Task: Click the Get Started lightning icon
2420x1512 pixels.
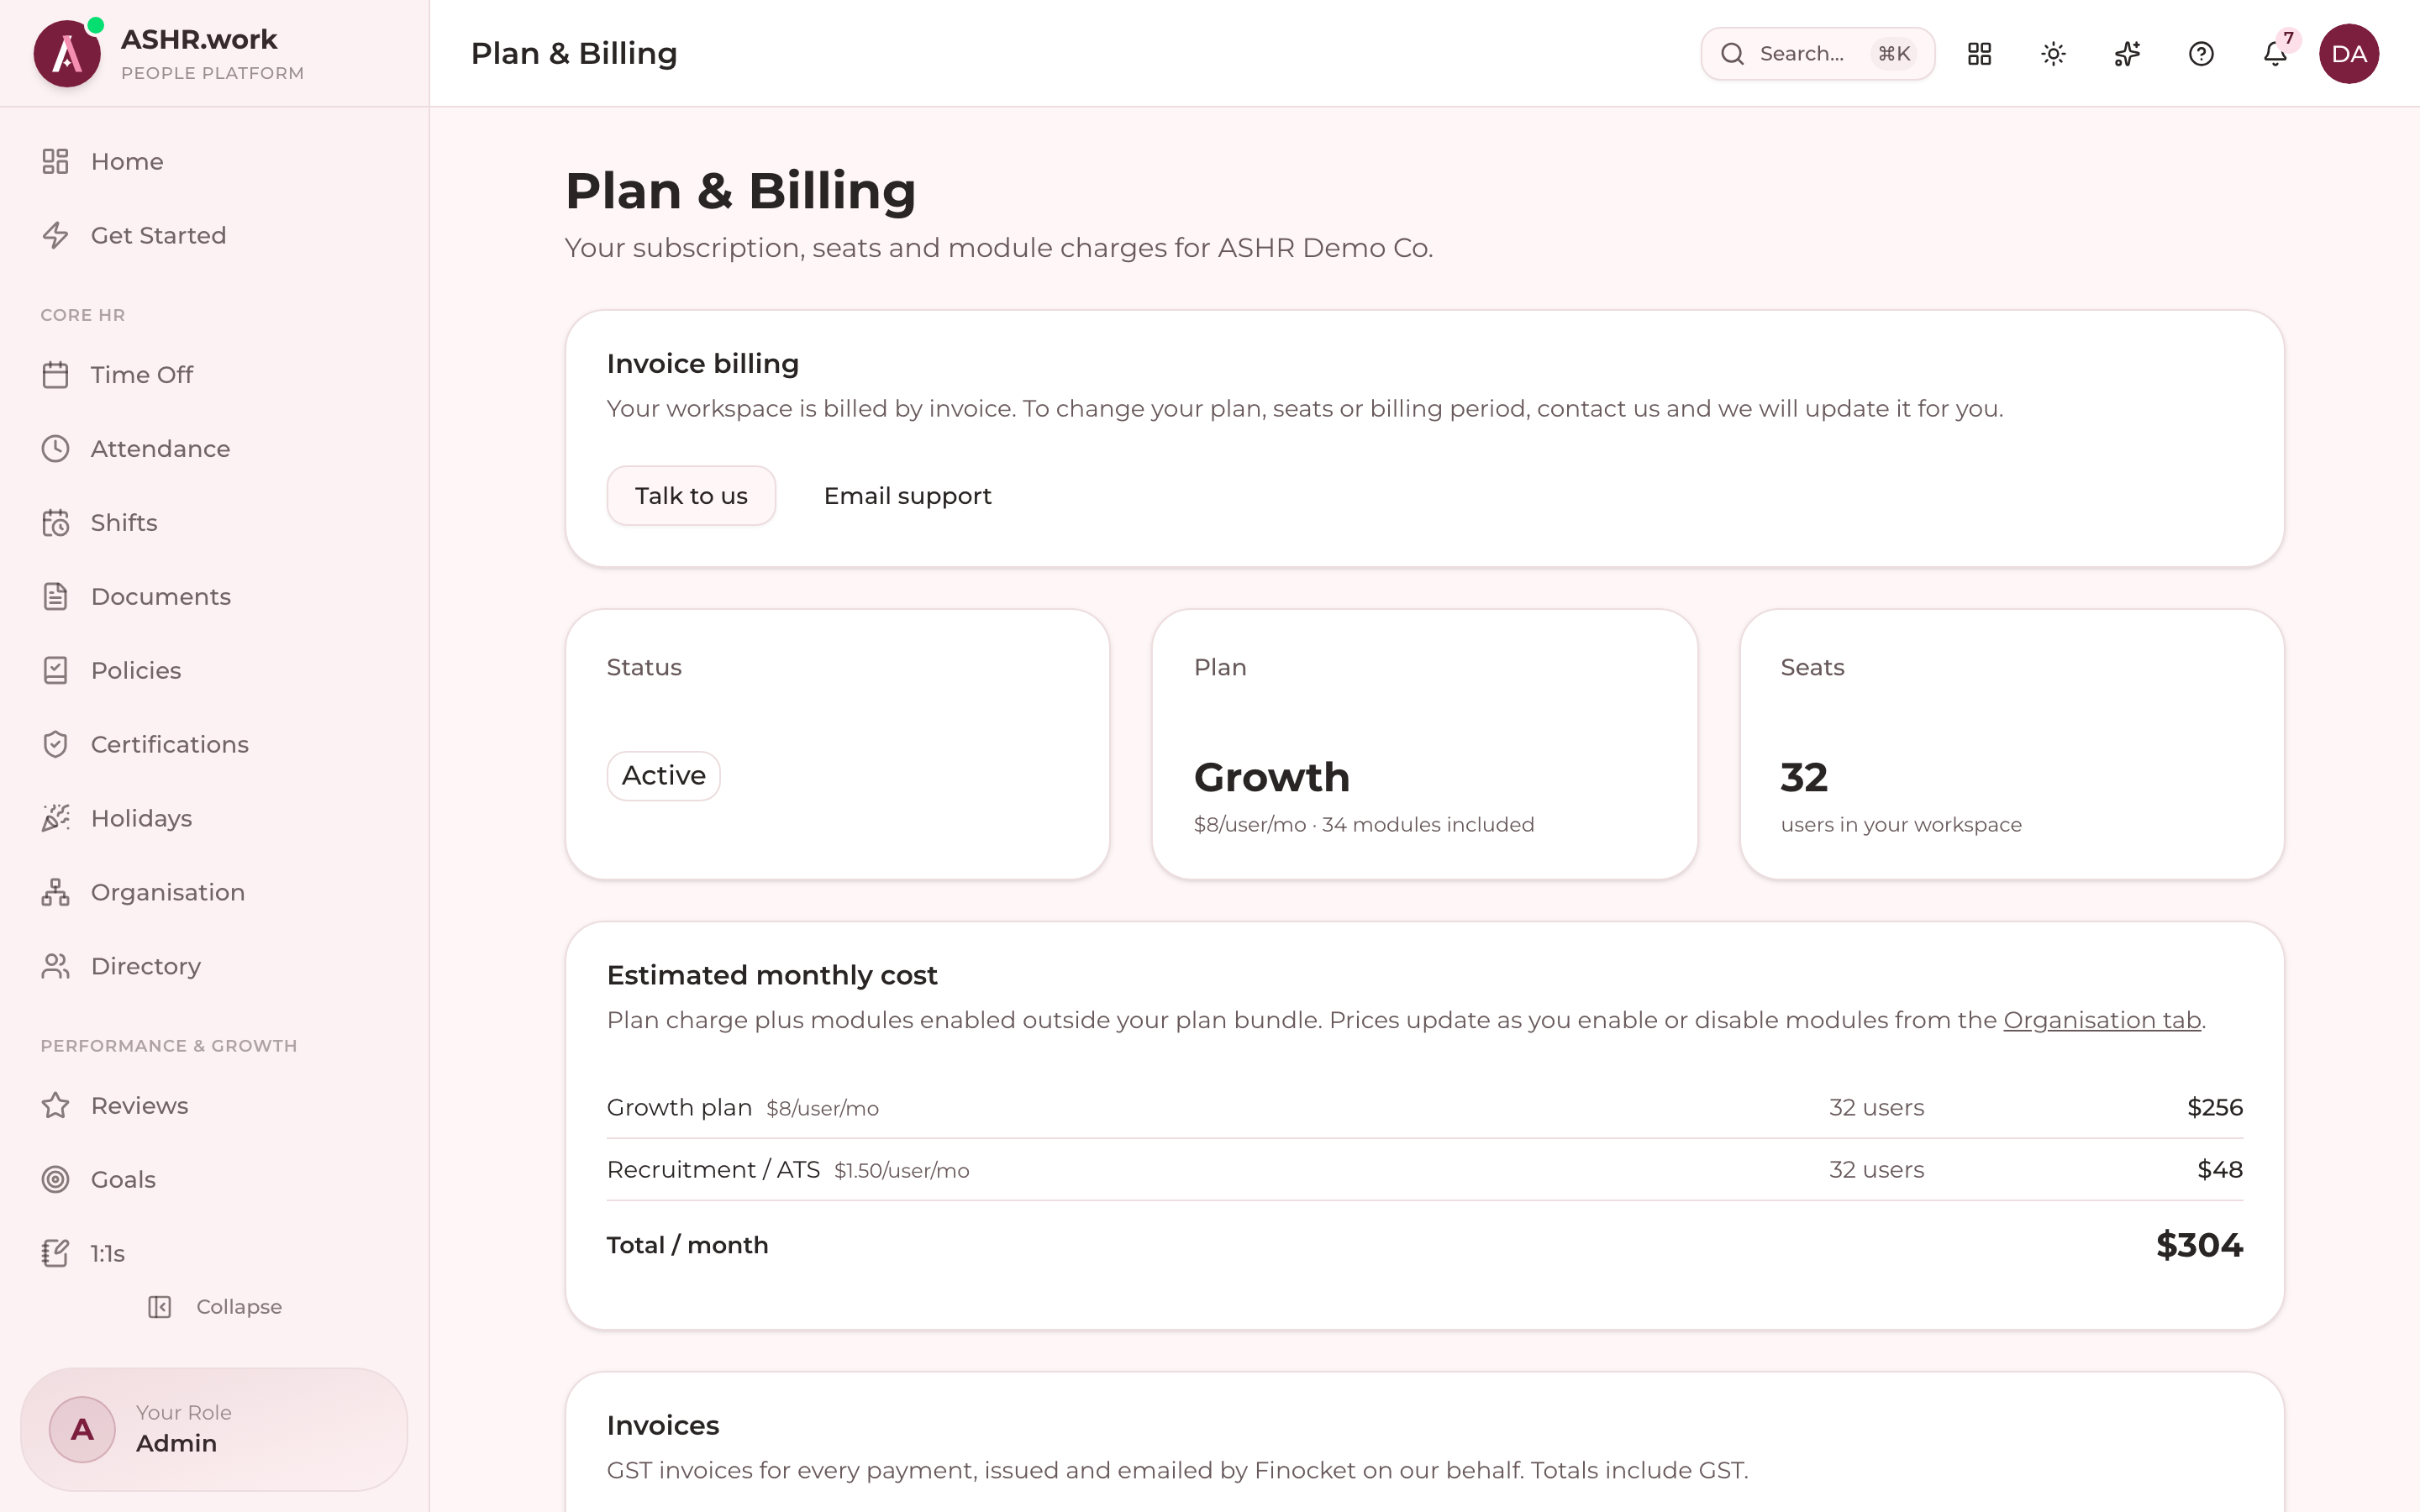Action: [56, 235]
